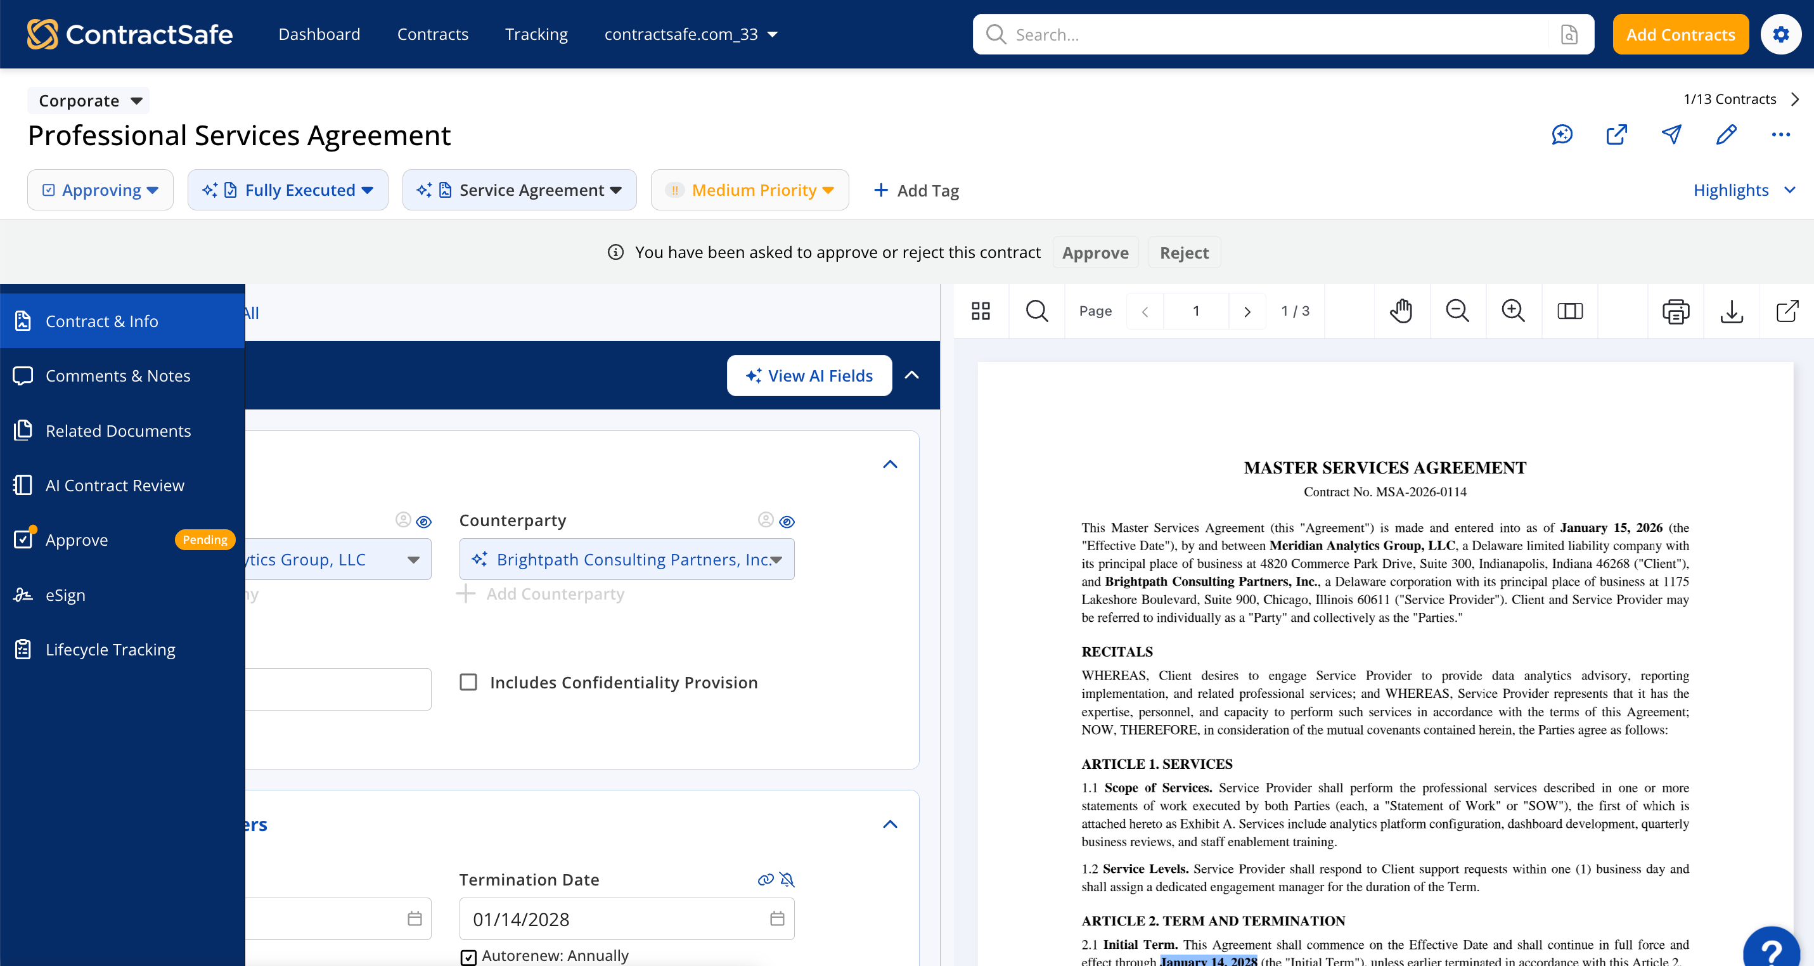Click the AI chat bubble icon
The image size is (1814, 966).
click(x=1561, y=134)
